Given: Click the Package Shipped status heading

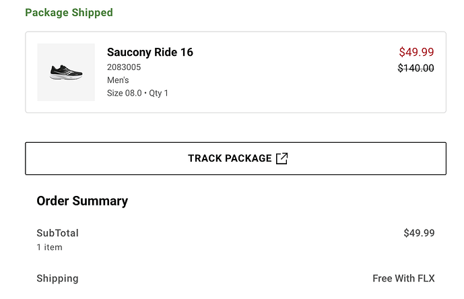Looking at the screenshot, I should pyautogui.click(x=69, y=13).
